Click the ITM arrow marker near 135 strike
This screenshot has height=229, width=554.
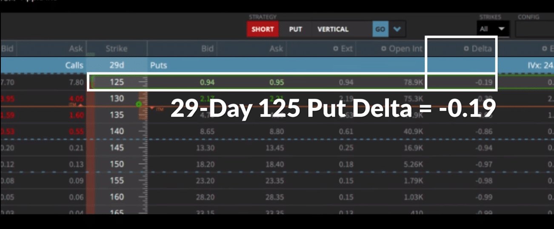(x=153, y=109)
